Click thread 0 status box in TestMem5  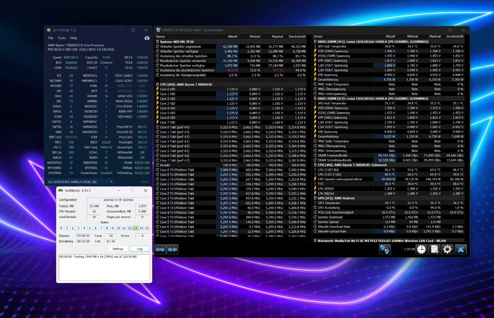pos(62,228)
